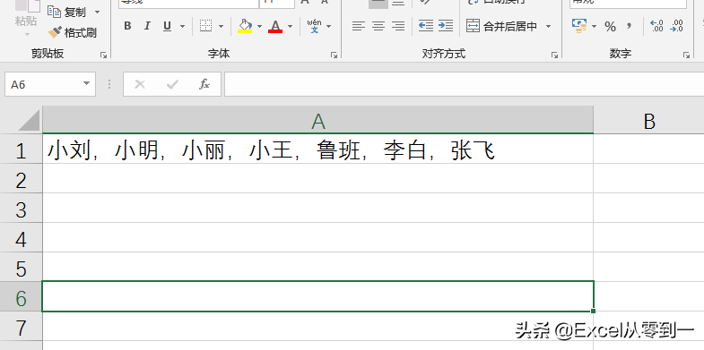The image size is (704, 350).
Task: Increase decimal places
Action: [x=656, y=26]
